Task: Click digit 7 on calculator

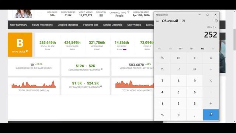Action: [162, 81]
